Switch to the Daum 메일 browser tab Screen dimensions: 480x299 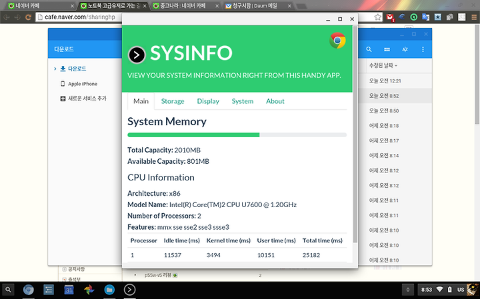(x=258, y=6)
